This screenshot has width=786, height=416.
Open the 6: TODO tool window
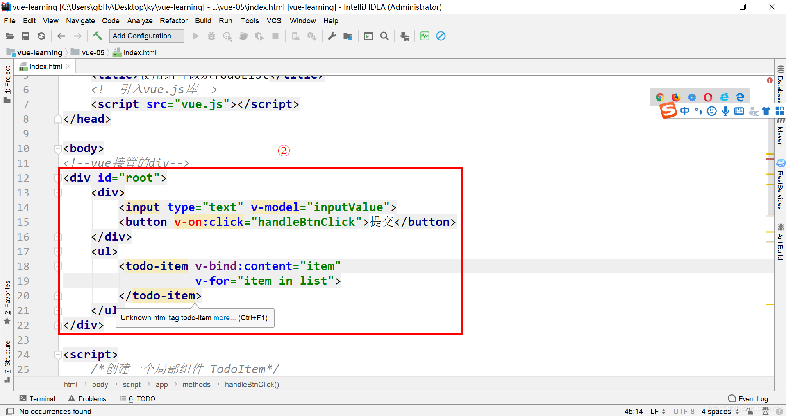click(137, 399)
